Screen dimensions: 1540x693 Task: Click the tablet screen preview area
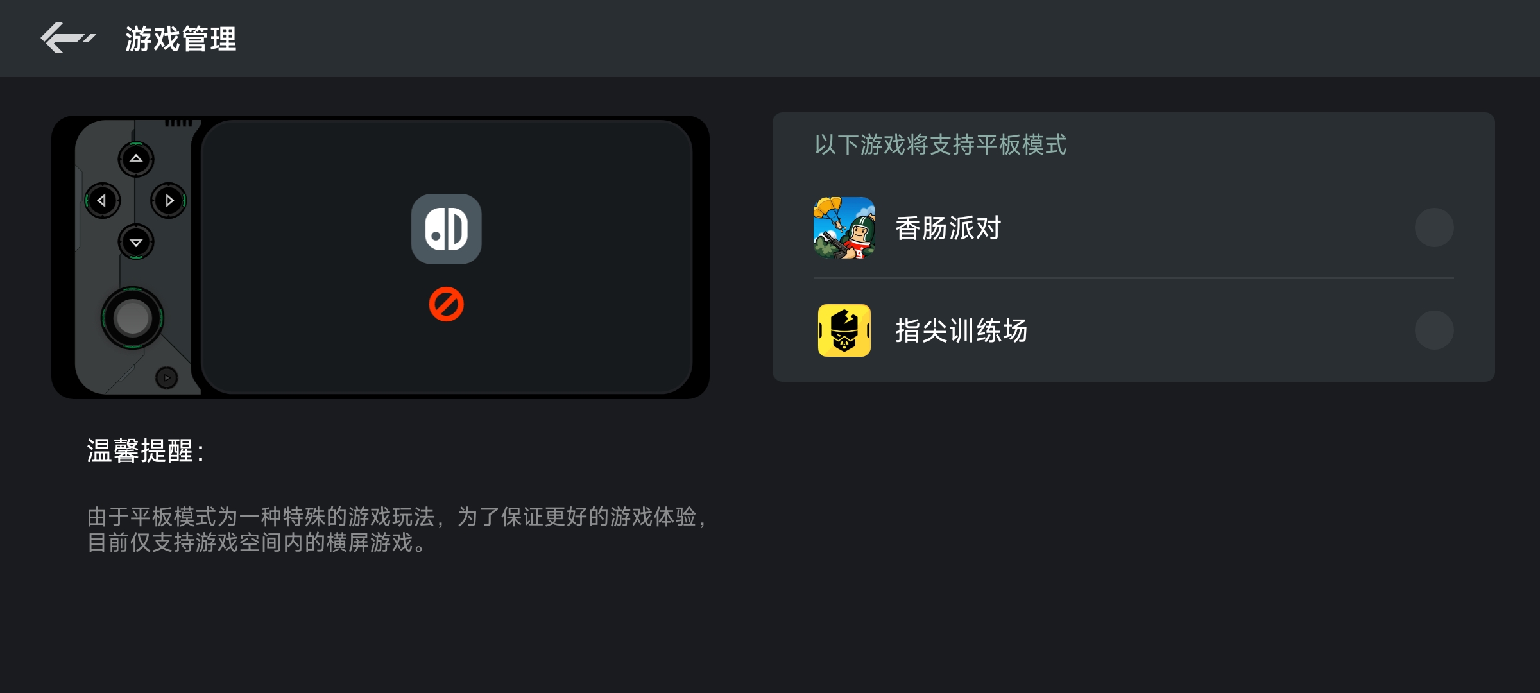click(x=447, y=257)
